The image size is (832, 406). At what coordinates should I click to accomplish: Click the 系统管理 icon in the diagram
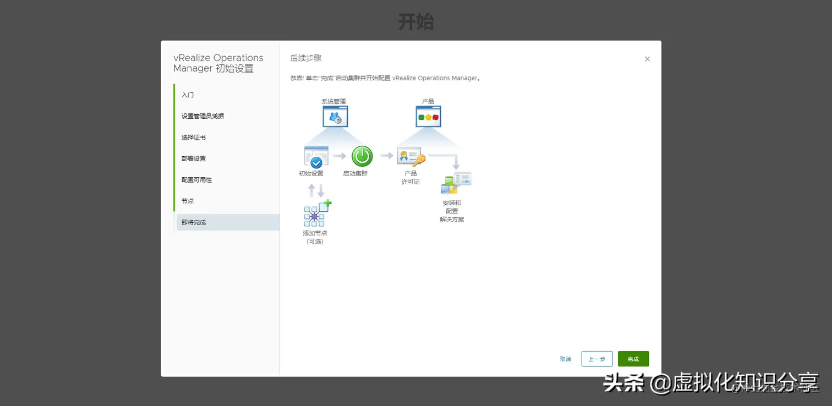[x=335, y=116]
